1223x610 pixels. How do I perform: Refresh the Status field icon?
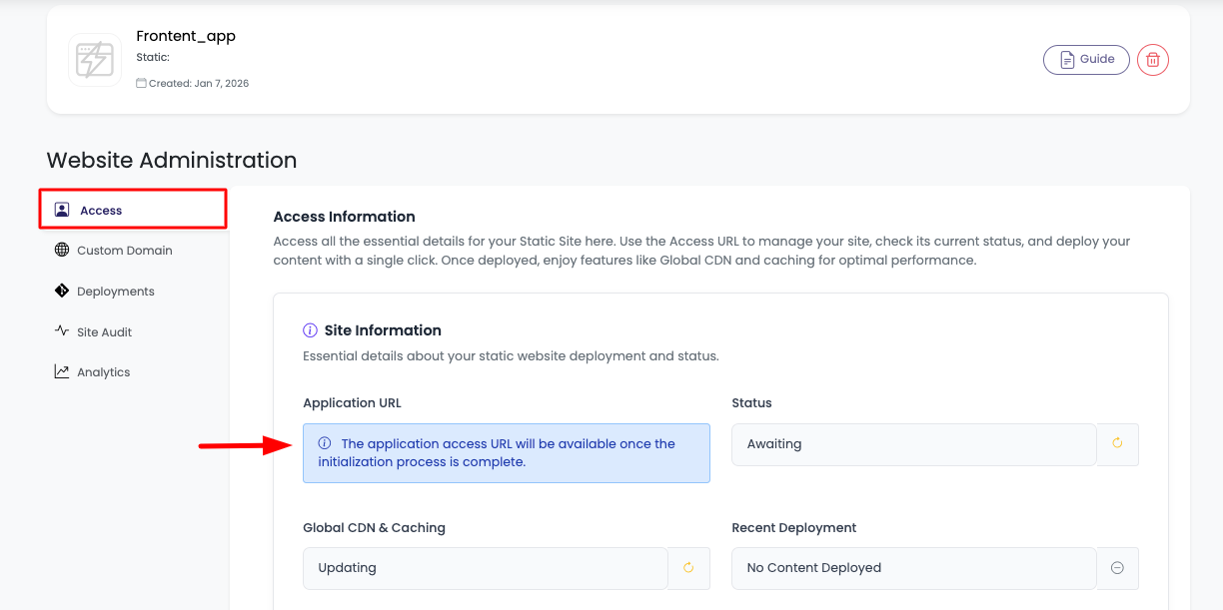point(1117,443)
